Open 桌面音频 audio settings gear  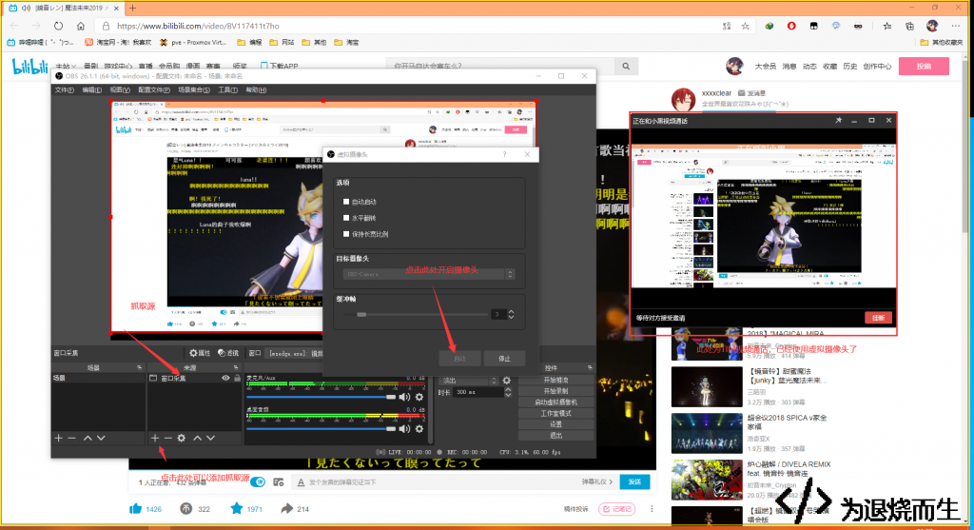pos(419,429)
